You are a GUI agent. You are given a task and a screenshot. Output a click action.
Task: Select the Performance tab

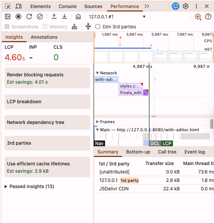[x=125, y=7]
